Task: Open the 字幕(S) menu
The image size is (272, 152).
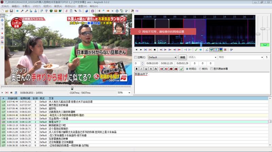Action: (x=26, y=6)
